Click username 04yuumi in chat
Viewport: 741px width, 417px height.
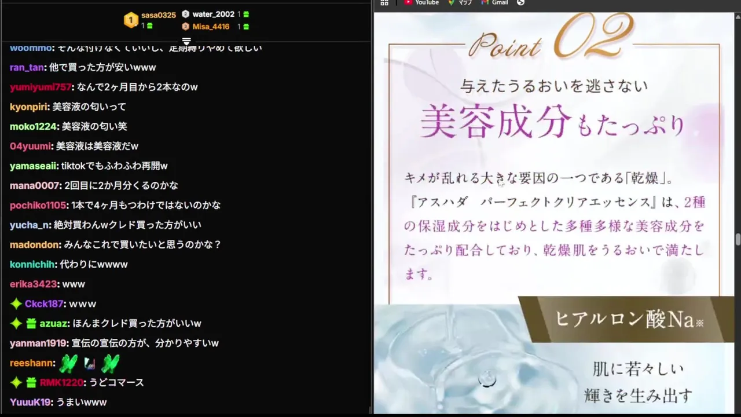[30, 146]
